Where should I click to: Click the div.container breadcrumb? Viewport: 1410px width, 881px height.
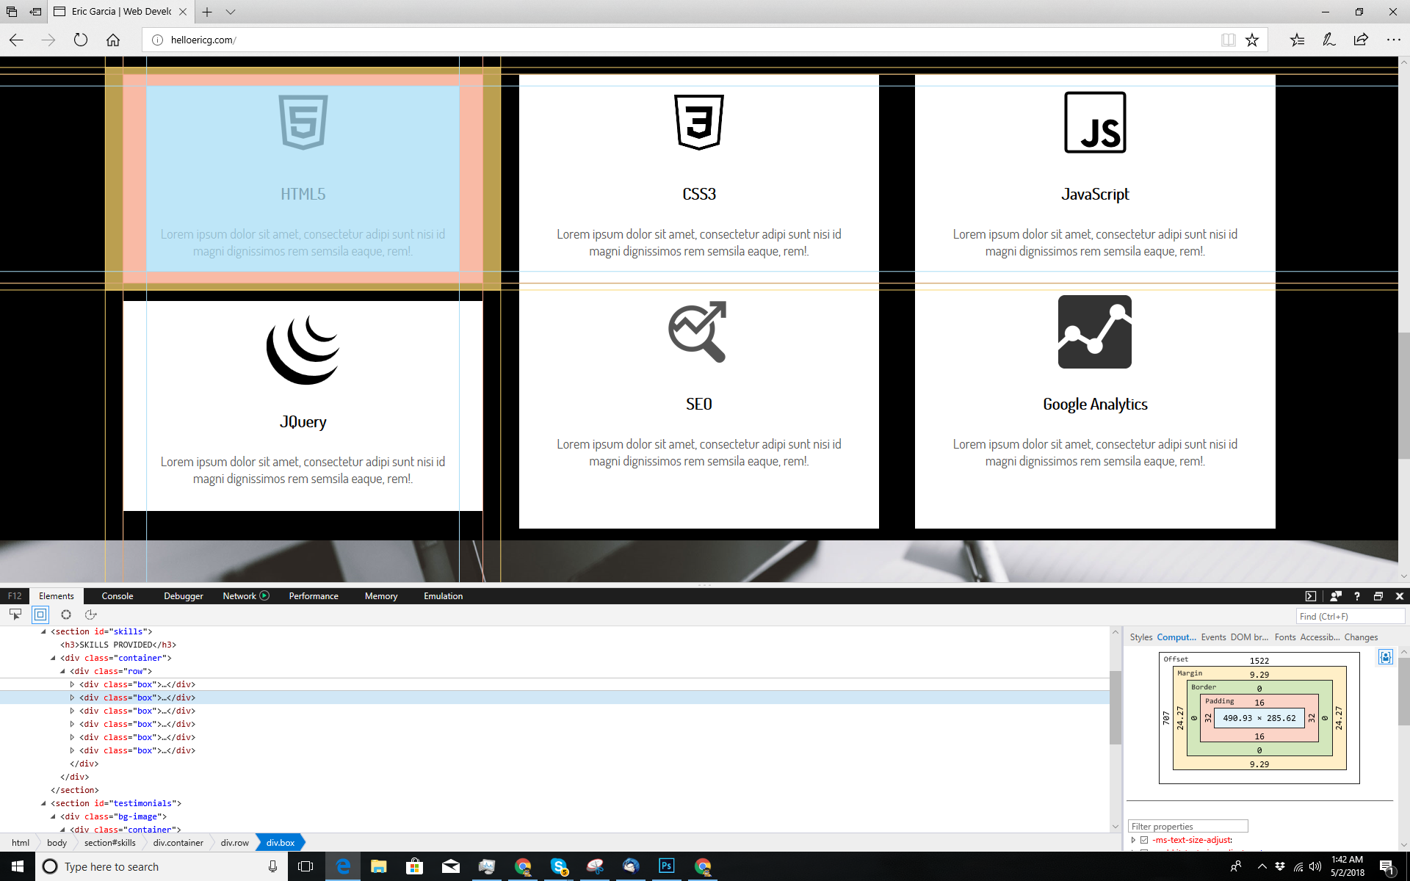pos(178,843)
